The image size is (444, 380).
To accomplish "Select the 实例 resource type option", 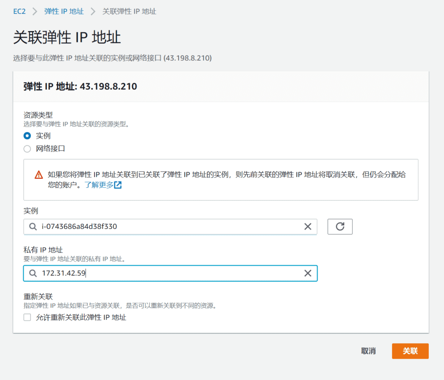I will pyautogui.click(x=27, y=135).
